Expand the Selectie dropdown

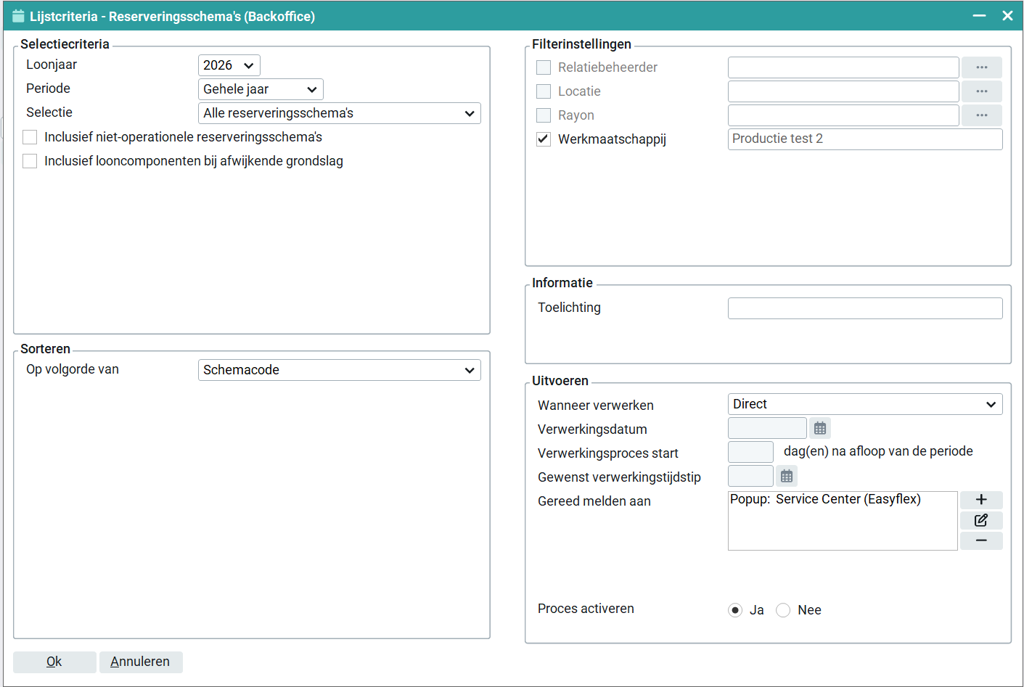[340, 113]
